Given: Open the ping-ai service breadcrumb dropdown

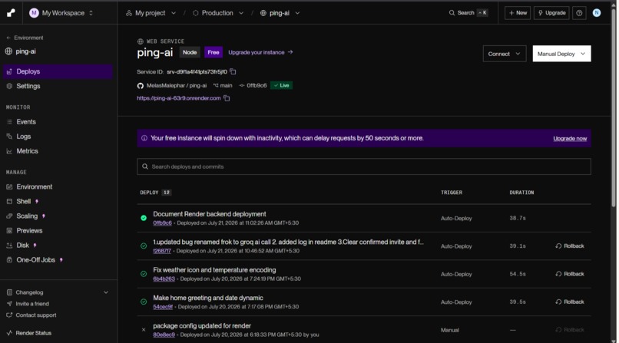Looking at the screenshot, I should tap(280, 13).
